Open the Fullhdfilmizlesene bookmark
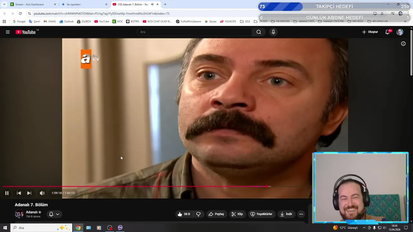Viewport: 413px width, 232px height. 188,22
